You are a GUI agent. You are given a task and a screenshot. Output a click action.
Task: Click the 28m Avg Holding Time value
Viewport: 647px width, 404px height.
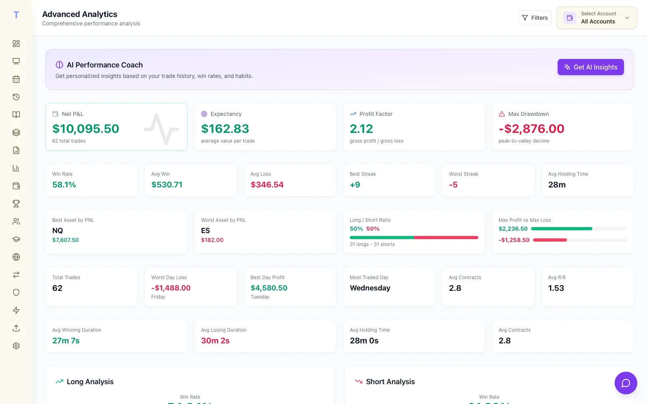tap(557, 185)
